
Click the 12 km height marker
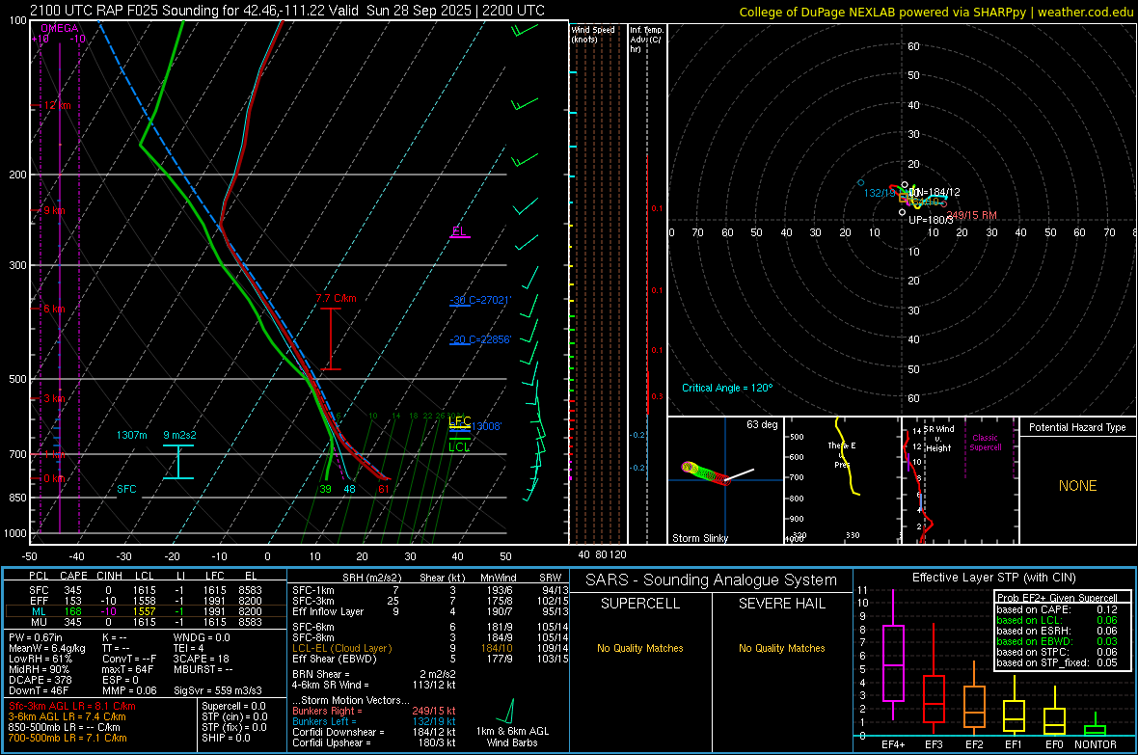click(x=57, y=105)
